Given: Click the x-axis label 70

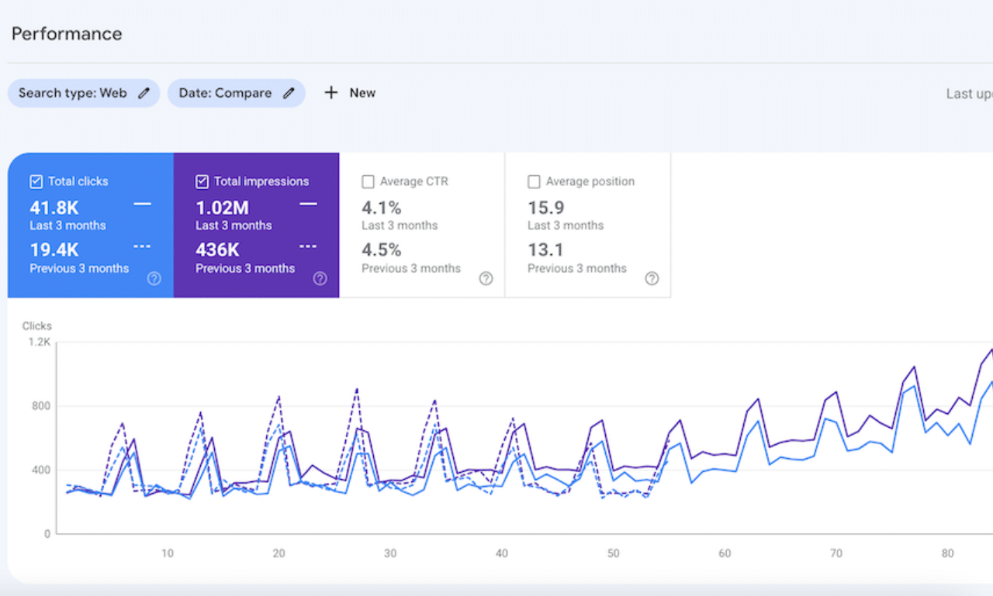Looking at the screenshot, I should [x=836, y=553].
